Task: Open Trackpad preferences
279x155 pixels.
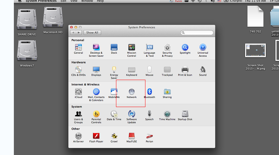Action: [167, 71]
